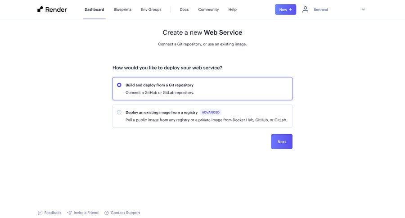This screenshot has height=218, width=405.
Task: Select Deploy an existing image radio option
Action: [119, 113]
